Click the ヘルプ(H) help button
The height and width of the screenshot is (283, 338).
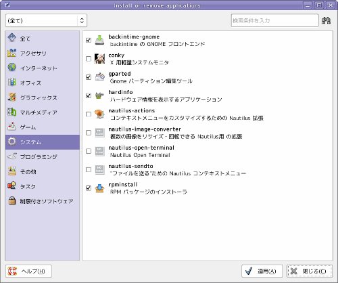point(28,271)
